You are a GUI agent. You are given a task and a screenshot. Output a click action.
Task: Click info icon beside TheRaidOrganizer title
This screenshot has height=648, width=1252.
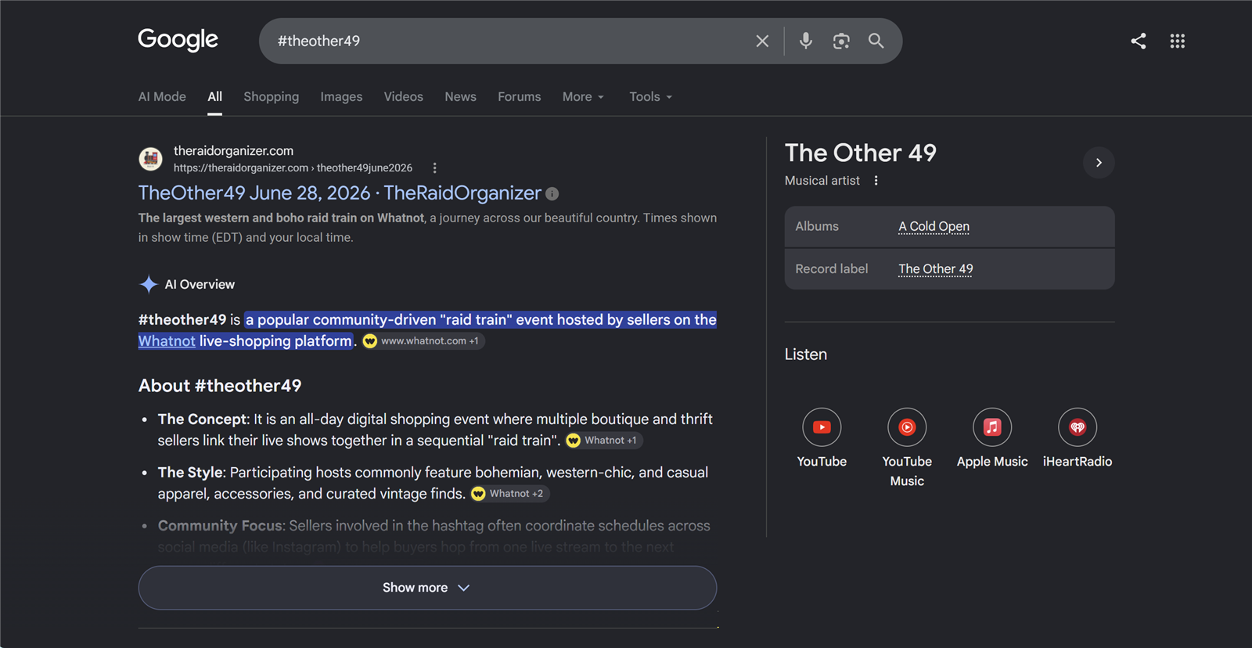(552, 193)
